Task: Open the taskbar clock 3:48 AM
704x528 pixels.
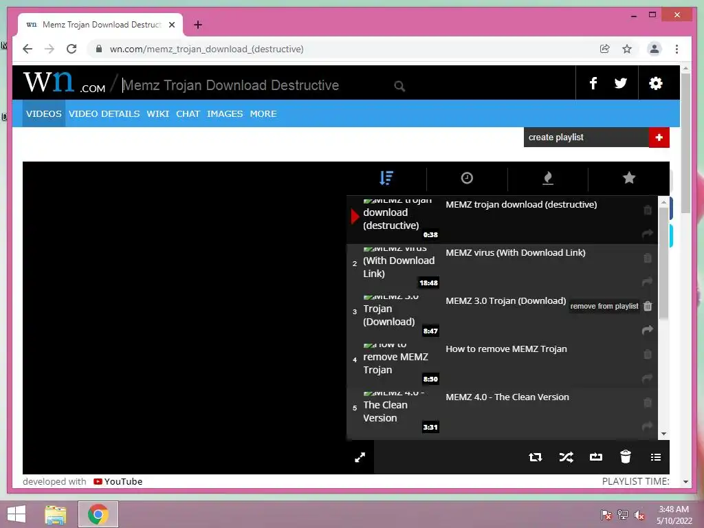Action: click(674, 515)
